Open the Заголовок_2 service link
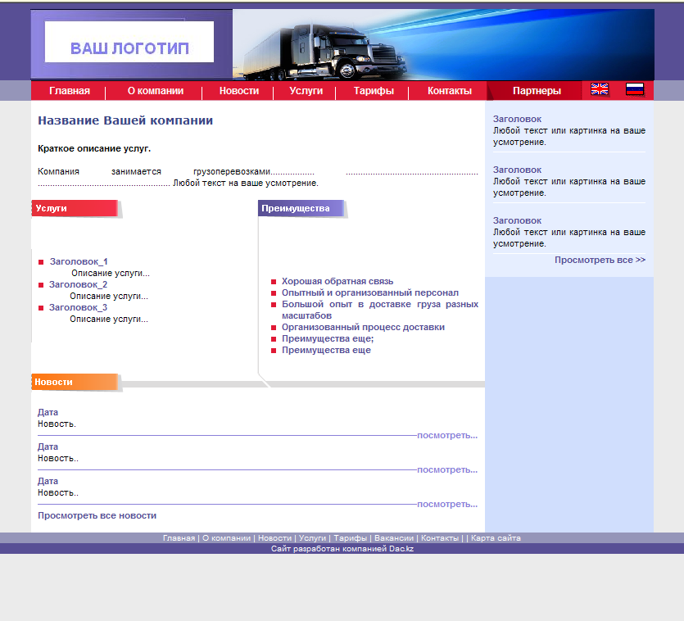 pyautogui.click(x=78, y=284)
